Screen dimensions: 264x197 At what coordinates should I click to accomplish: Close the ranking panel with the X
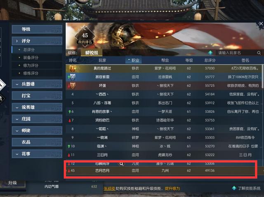(x=261, y=24)
